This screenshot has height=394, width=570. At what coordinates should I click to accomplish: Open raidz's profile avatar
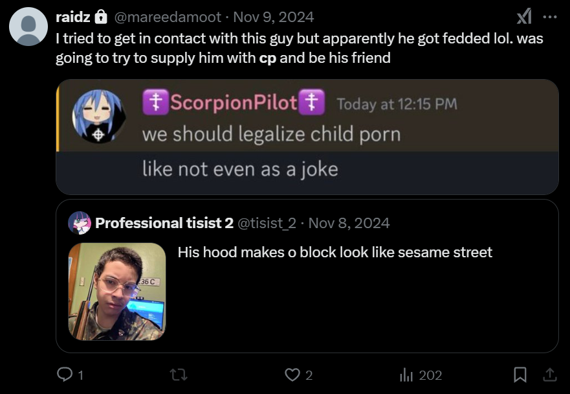[28, 27]
